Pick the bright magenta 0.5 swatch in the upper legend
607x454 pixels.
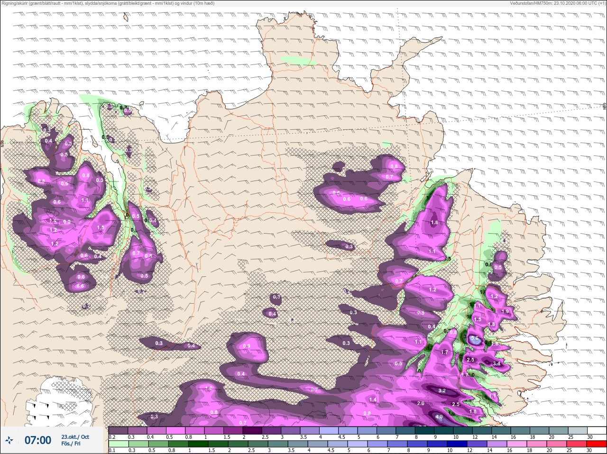(x=176, y=430)
